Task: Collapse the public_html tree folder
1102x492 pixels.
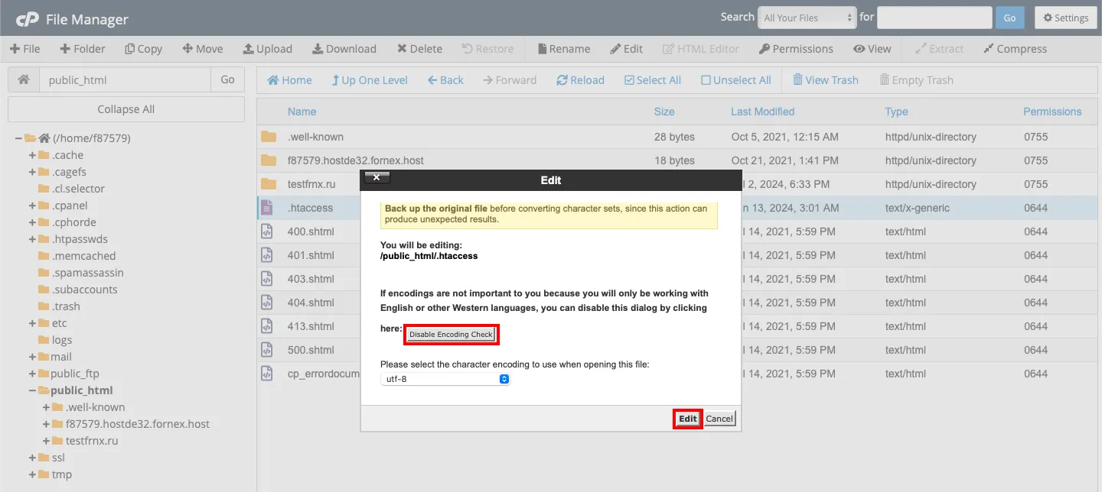Action: [33, 390]
